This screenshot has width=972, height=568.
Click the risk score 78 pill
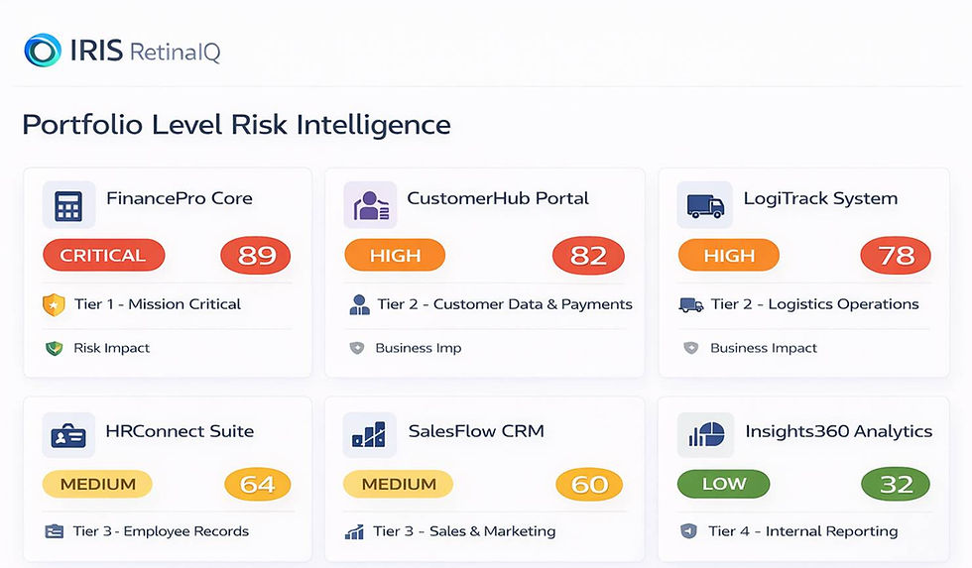pyautogui.click(x=896, y=256)
